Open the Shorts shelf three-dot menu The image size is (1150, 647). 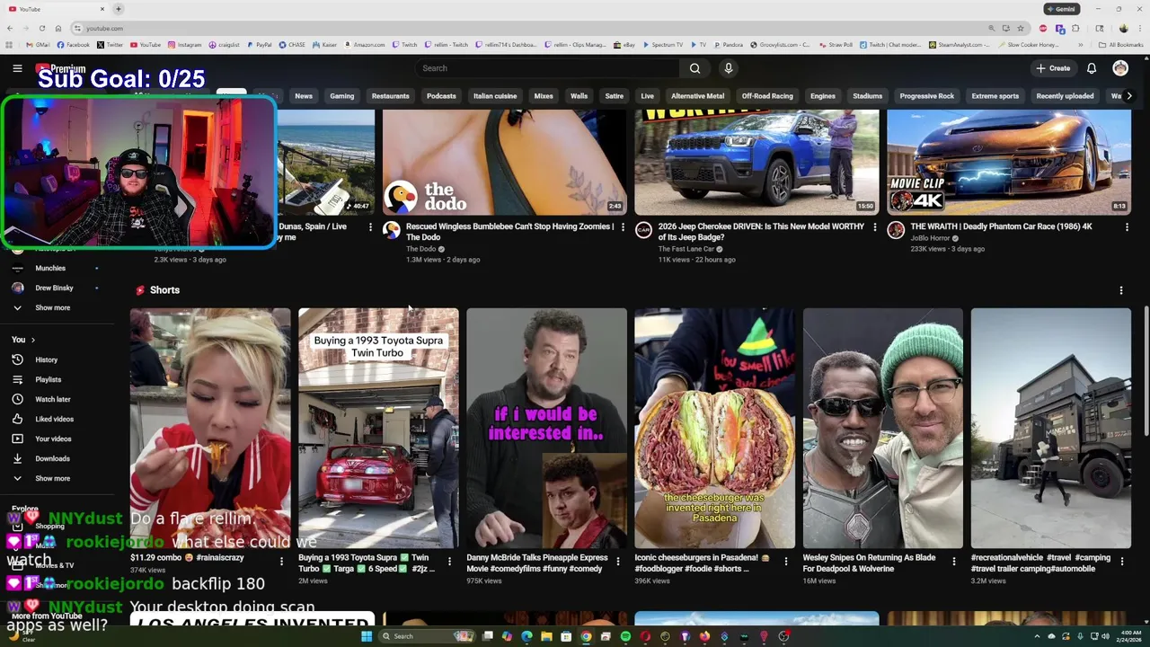pos(1121,290)
